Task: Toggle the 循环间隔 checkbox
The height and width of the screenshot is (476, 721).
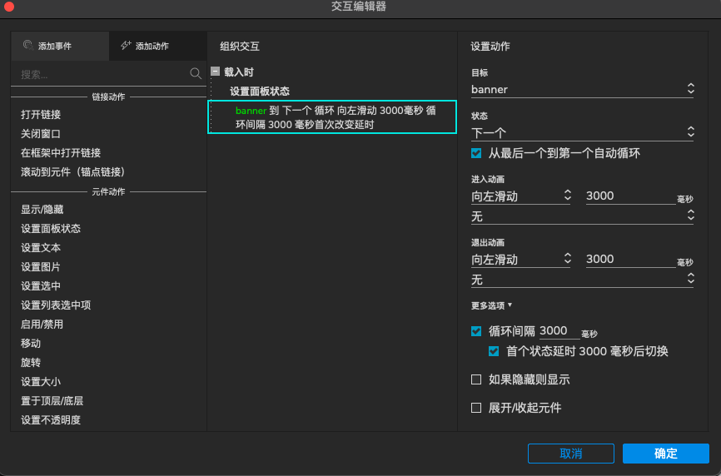Action: coord(476,331)
